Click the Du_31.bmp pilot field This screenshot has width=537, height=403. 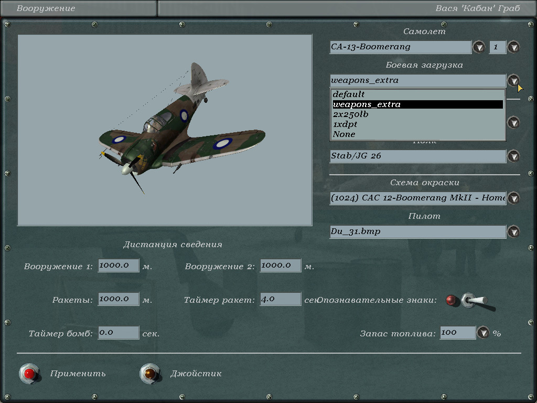pos(418,231)
